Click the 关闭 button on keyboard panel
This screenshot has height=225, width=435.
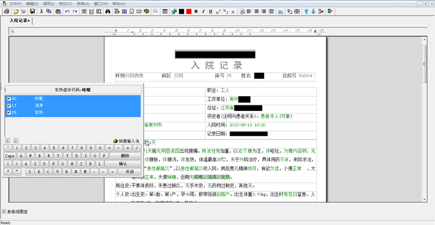click(129, 172)
